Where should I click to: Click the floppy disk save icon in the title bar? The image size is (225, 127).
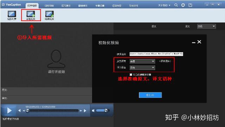(190, 5)
